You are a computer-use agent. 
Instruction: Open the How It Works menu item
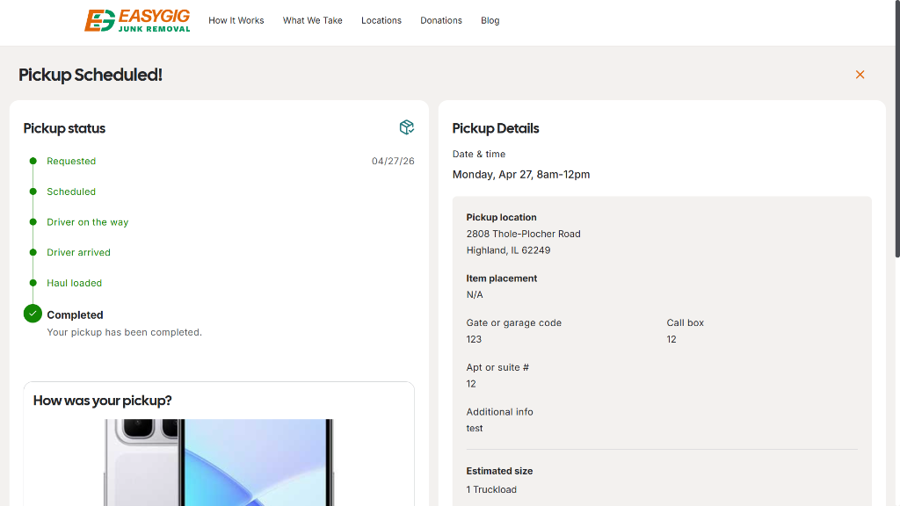coord(236,21)
